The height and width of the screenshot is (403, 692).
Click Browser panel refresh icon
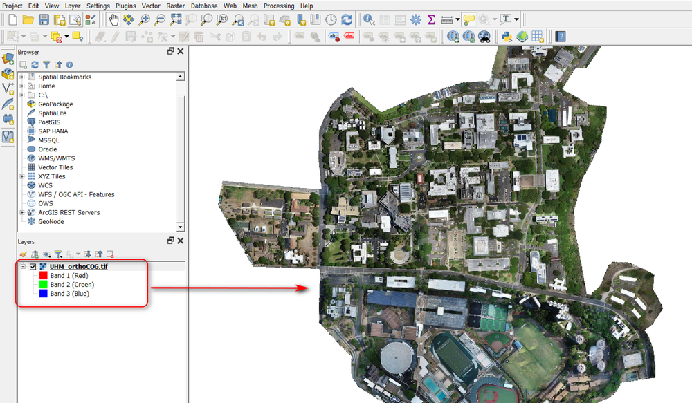(35, 65)
